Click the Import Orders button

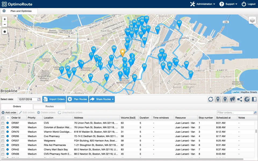click(54, 99)
